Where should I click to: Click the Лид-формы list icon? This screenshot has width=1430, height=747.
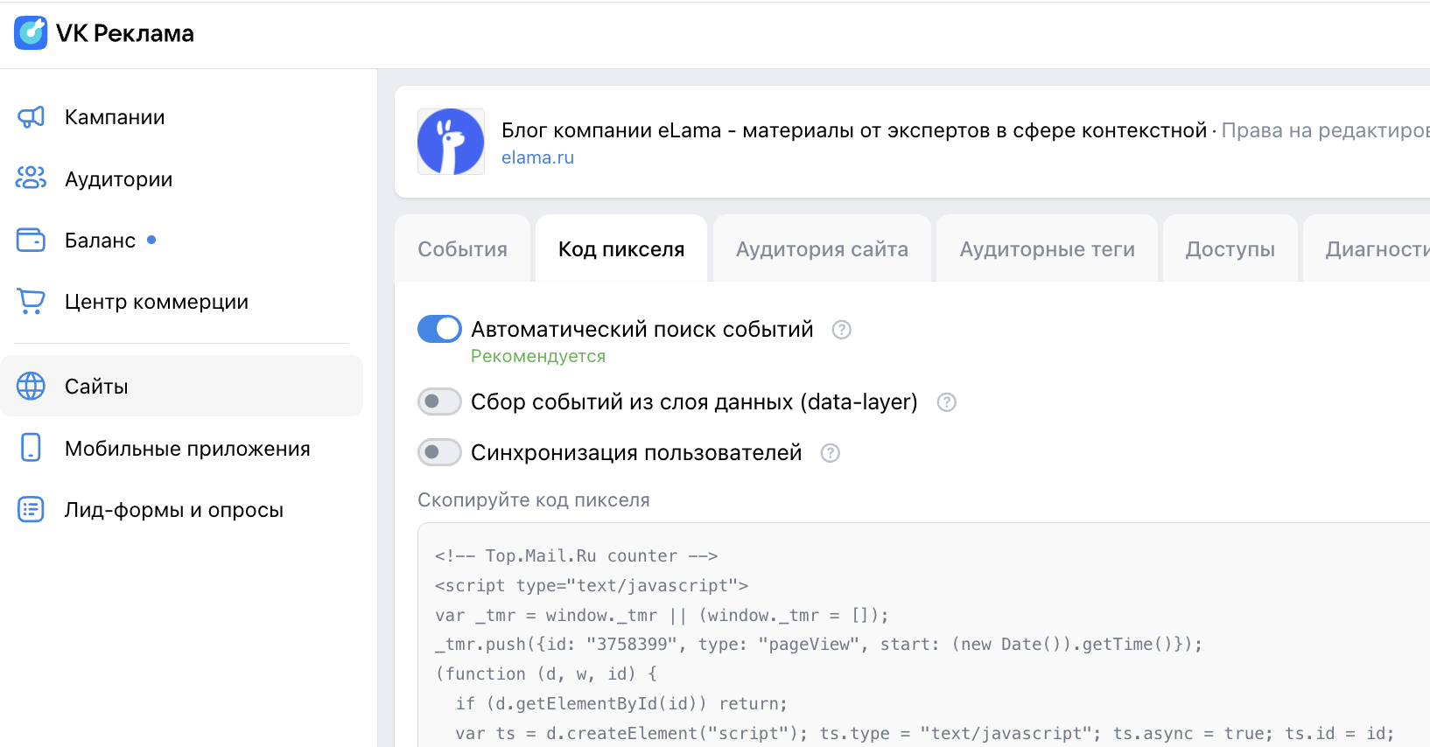tap(31, 509)
